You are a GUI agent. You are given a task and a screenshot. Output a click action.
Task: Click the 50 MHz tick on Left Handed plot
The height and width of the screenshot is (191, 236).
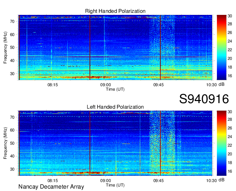12,143
